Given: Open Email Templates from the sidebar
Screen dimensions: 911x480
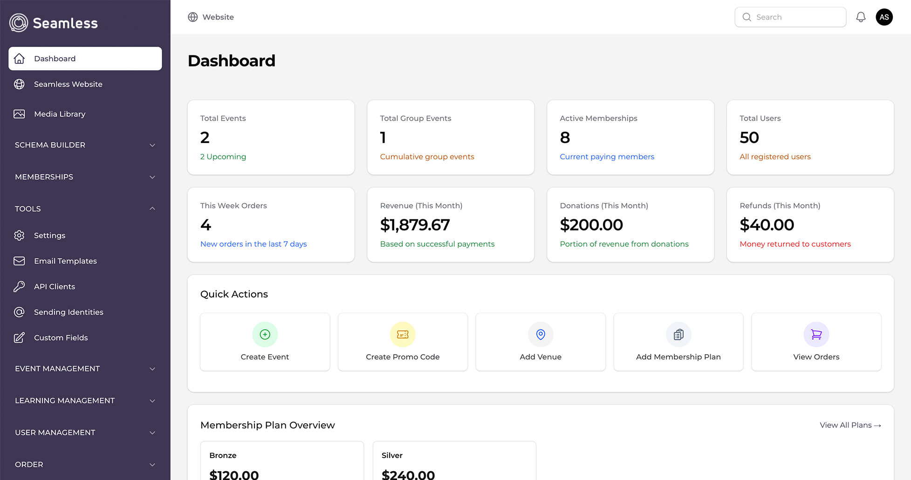Looking at the screenshot, I should pyautogui.click(x=65, y=261).
